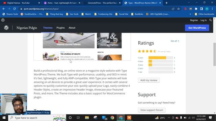The image size is (216, 121).
Task: Click the 4 stars rating bar
Action: (x=161, y=61)
